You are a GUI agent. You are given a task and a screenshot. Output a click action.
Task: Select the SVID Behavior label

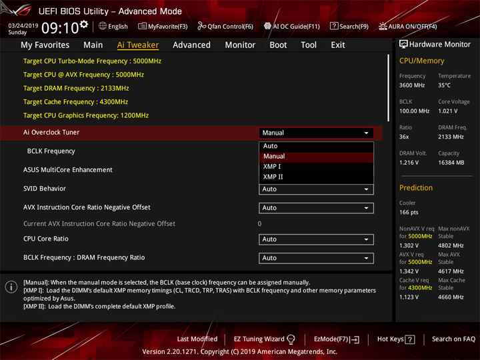click(x=45, y=189)
